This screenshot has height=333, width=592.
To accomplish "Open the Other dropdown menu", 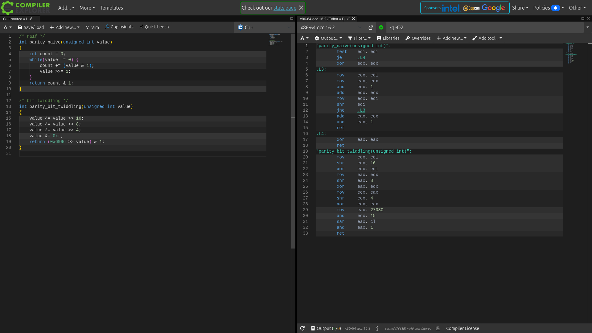I will [x=577, y=8].
